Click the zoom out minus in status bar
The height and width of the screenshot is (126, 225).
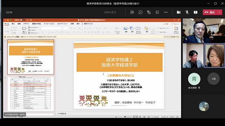[153, 117]
